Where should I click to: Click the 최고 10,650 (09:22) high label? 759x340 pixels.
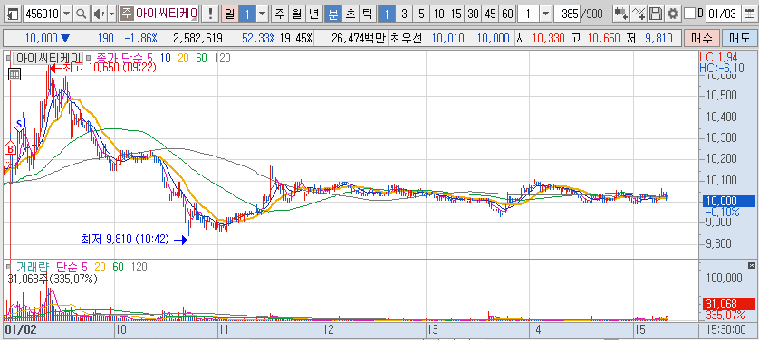[x=110, y=68]
